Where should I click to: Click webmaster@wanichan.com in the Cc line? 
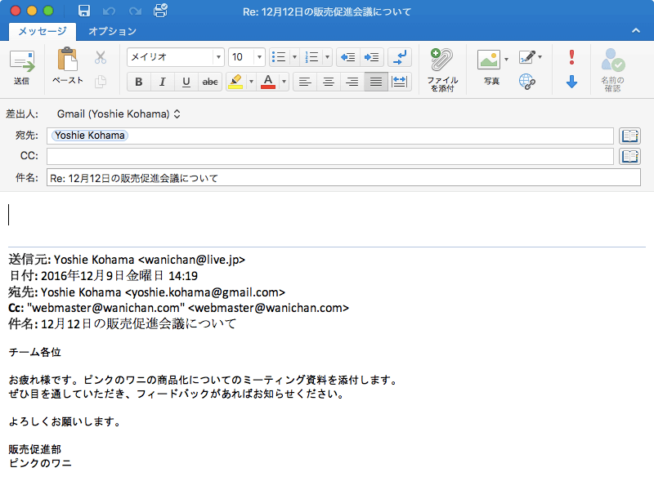point(269,308)
